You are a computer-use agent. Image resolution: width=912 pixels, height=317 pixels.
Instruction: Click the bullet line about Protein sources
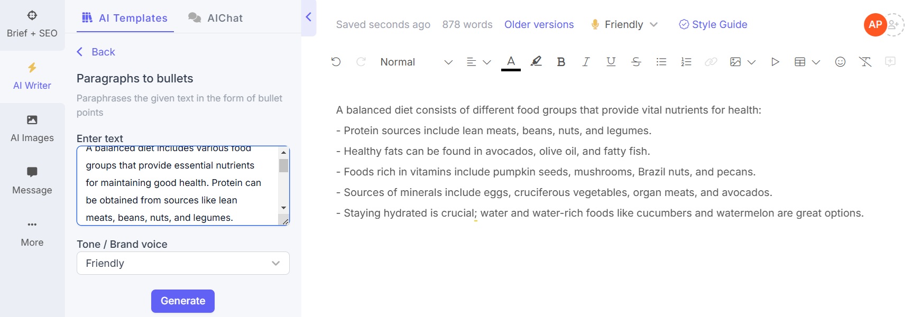pyautogui.click(x=494, y=130)
